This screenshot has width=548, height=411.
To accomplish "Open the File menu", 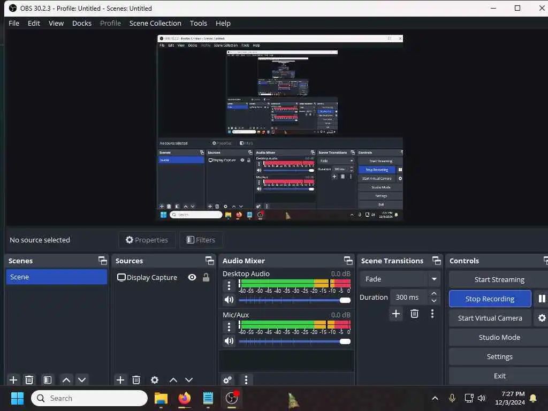I will point(14,23).
